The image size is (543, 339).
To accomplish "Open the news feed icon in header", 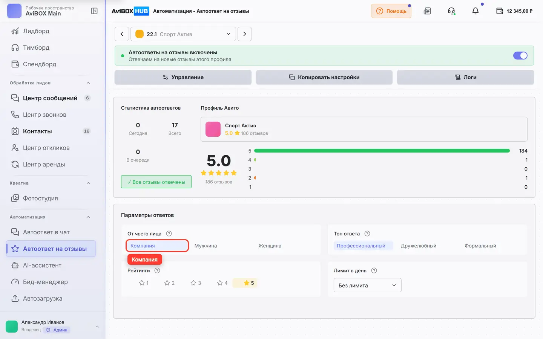I will 427,11.
